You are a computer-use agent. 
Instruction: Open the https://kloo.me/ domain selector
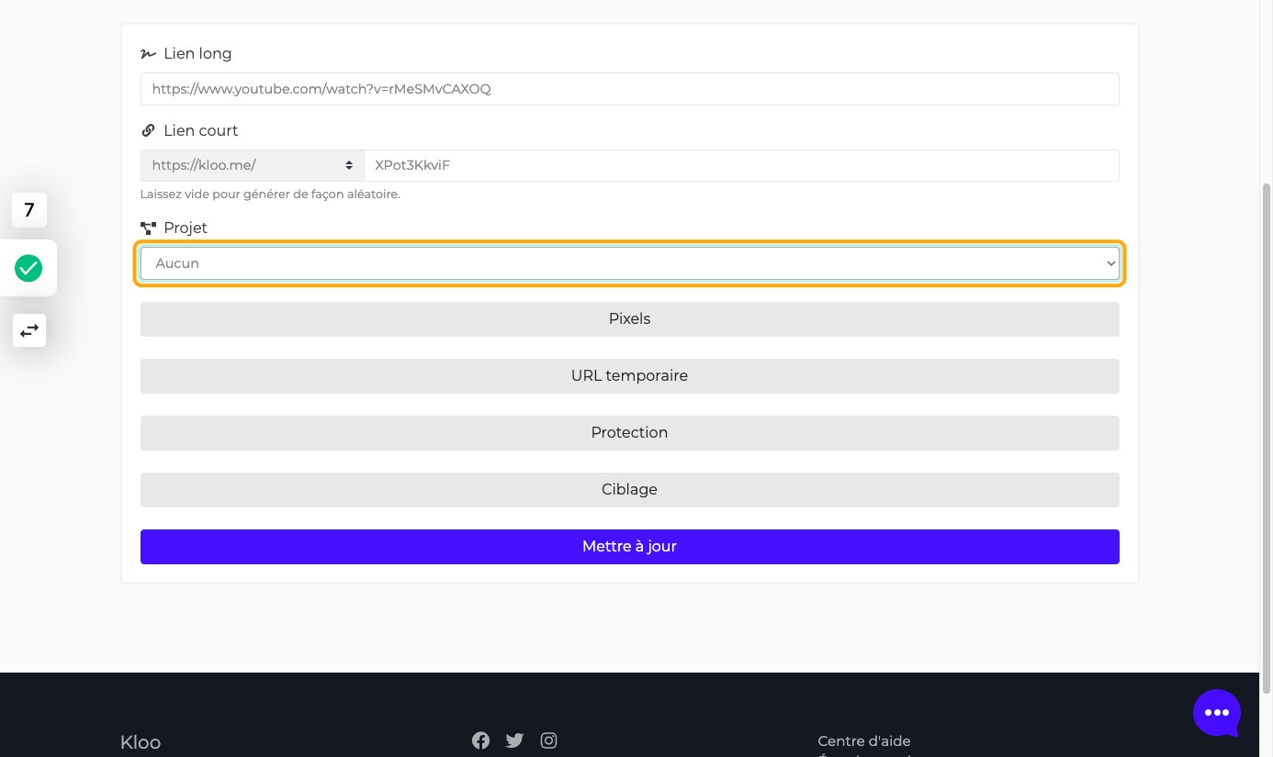pos(253,165)
